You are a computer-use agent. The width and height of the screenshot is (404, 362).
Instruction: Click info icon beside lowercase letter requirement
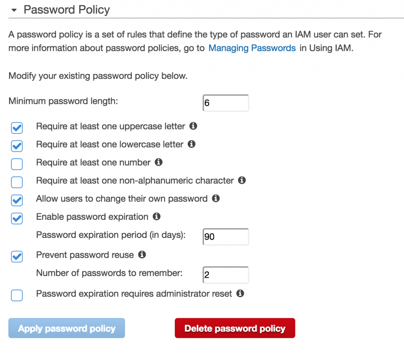click(191, 144)
